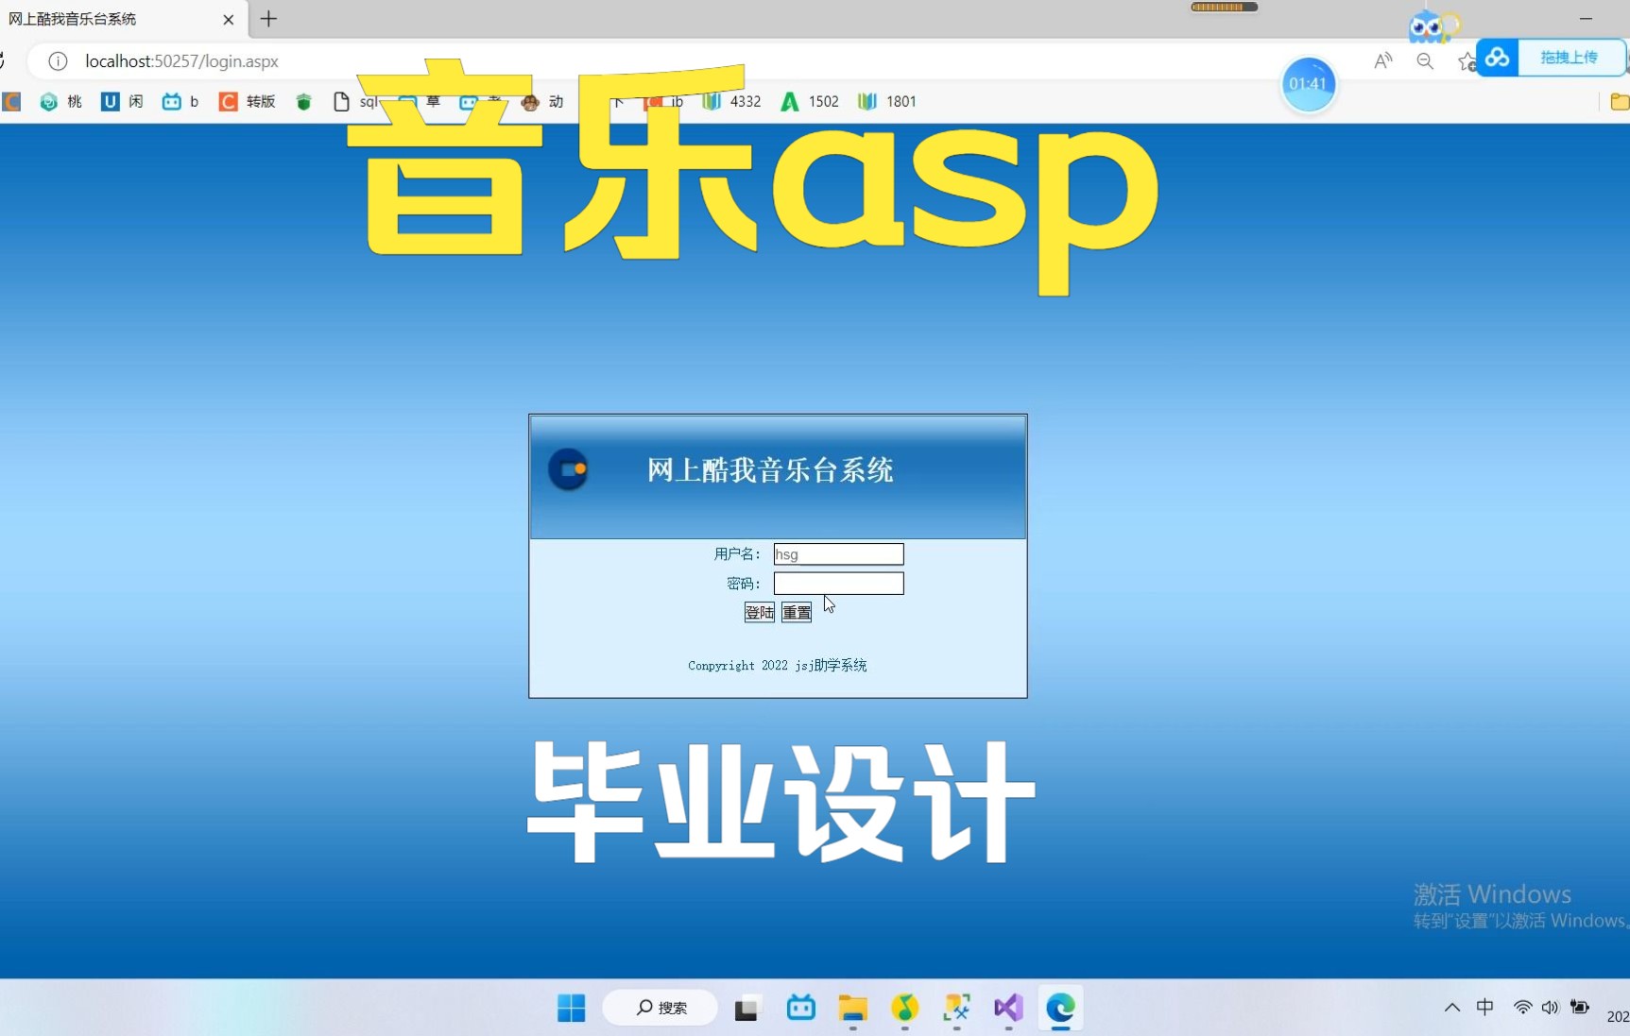Click the 登陆 login button
1630x1036 pixels.
tap(759, 612)
